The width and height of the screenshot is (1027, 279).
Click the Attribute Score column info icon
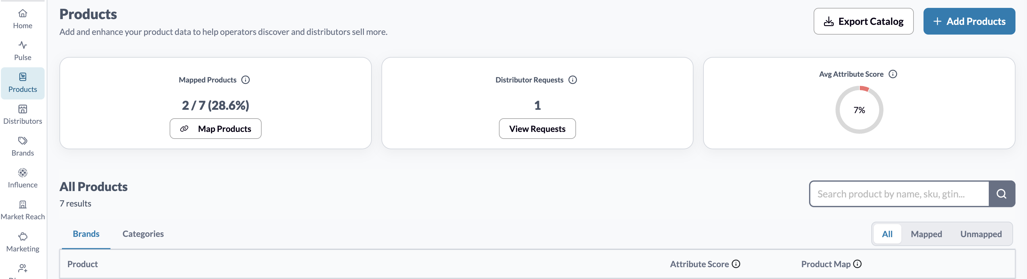point(736,264)
